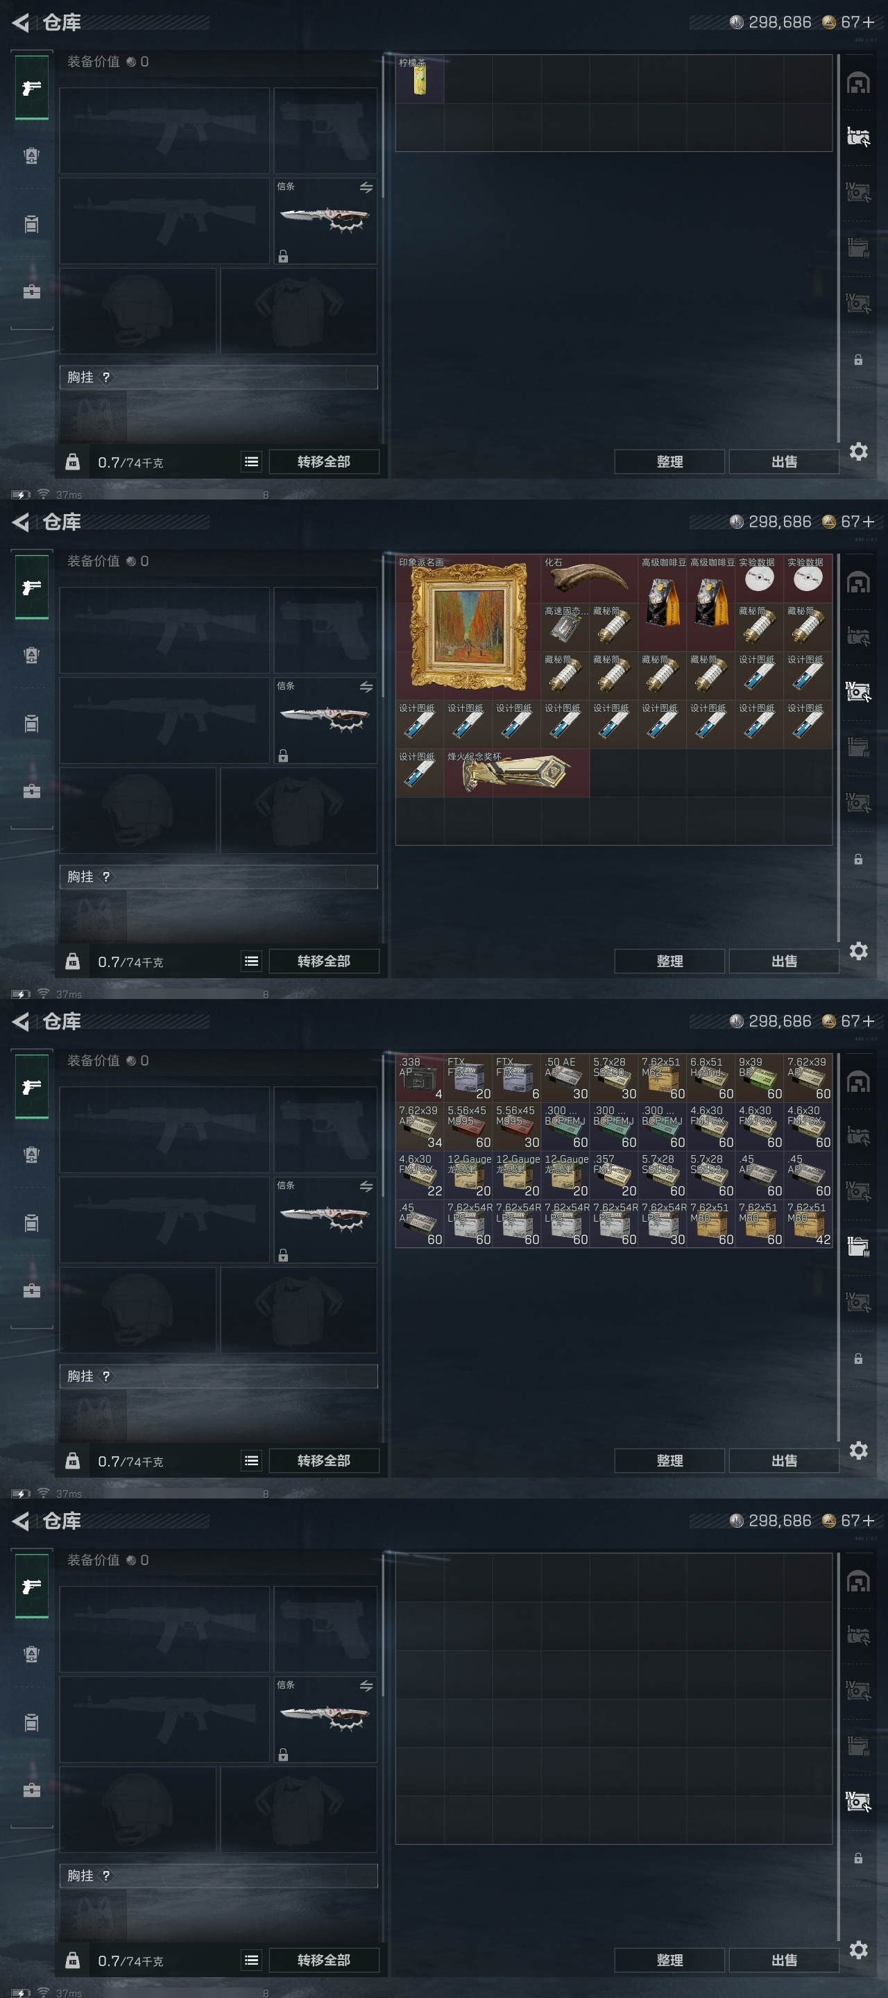The image size is (888, 1998).
Task: Select the 柠檬茶 lemon tea item
Action: pyautogui.click(x=420, y=78)
